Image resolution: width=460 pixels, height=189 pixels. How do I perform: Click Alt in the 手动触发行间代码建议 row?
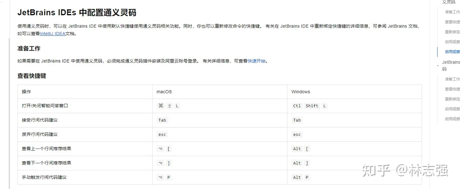(x=297, y=178)
